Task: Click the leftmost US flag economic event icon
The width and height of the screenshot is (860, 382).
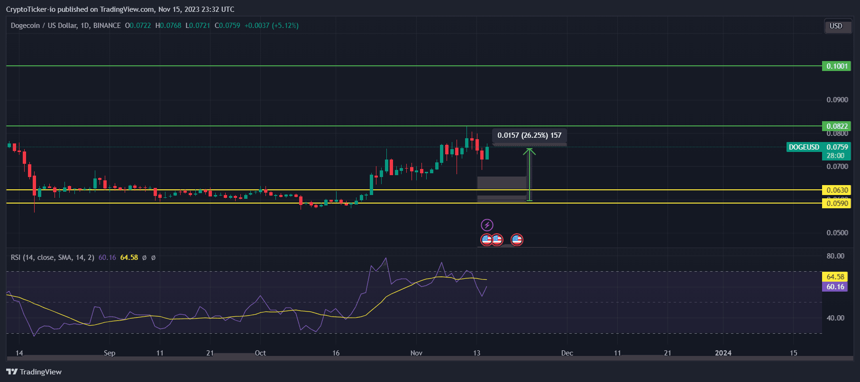Action: (x=486, y=240)
